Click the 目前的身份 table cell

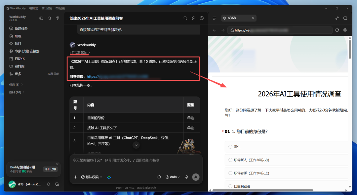click(x=134, y=118)
